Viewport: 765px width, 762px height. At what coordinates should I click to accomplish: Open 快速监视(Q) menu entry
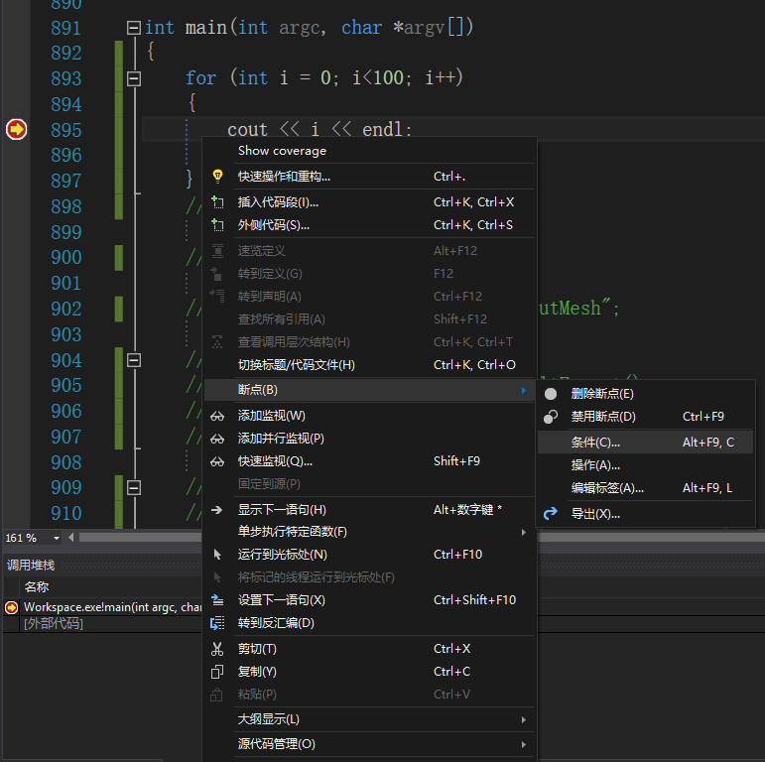click(369, 461)
